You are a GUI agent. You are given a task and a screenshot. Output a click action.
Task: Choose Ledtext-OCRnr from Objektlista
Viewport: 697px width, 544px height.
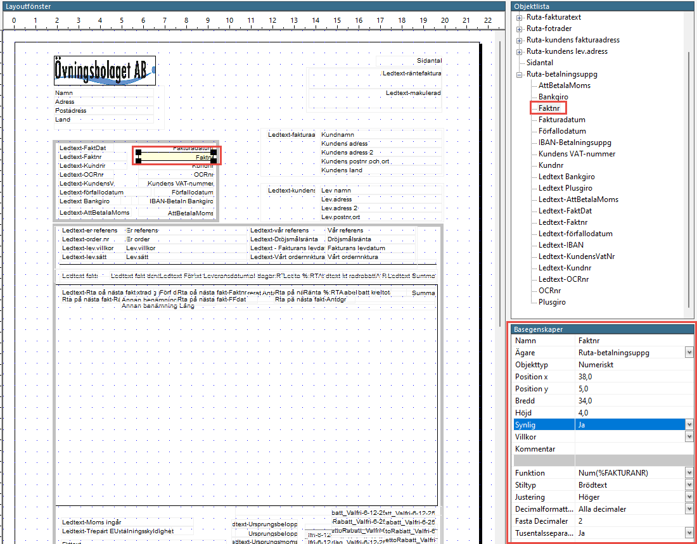click(563, 279)
